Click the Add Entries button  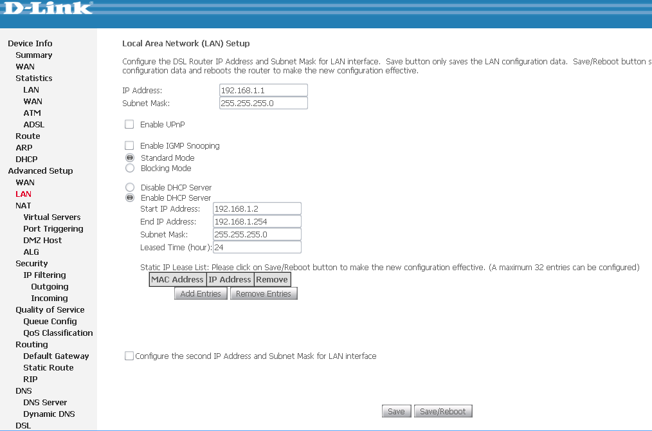[201, 294]
